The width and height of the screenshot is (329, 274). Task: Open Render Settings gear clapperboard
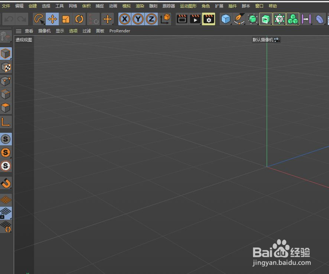(208, 19)
